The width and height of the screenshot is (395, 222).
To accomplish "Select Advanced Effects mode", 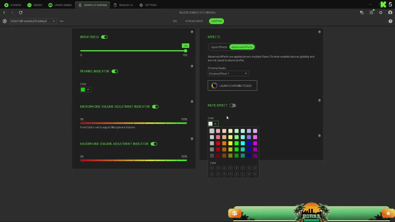I will [x=242, y=47].
